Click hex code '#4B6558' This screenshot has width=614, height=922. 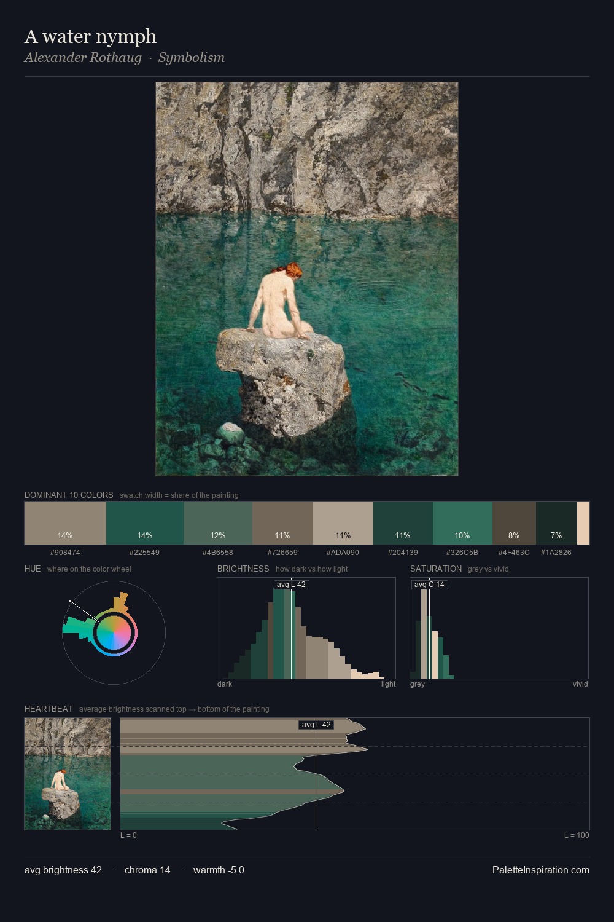pos(218,553)
